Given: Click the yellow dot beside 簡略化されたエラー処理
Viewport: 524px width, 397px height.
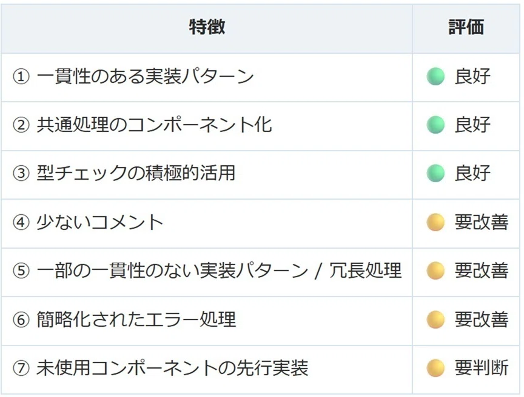Looking at the screenshot, I should pos(435,320).
